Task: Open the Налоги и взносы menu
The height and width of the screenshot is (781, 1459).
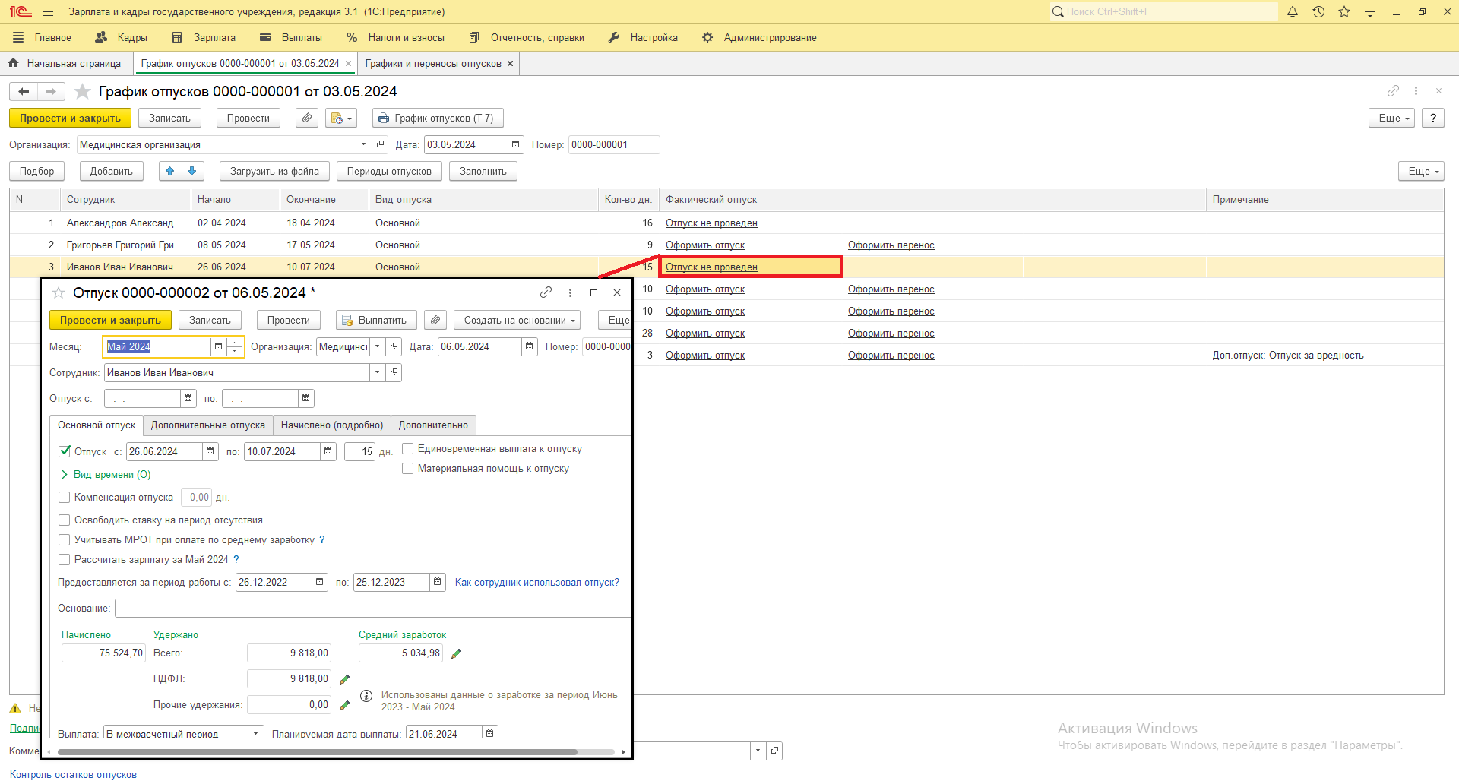Action: point(396,38)
